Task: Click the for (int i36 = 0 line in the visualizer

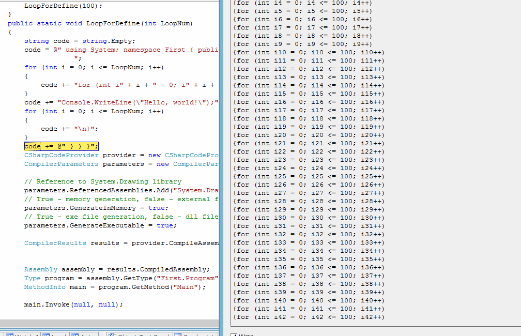Action: coord(309,267)
